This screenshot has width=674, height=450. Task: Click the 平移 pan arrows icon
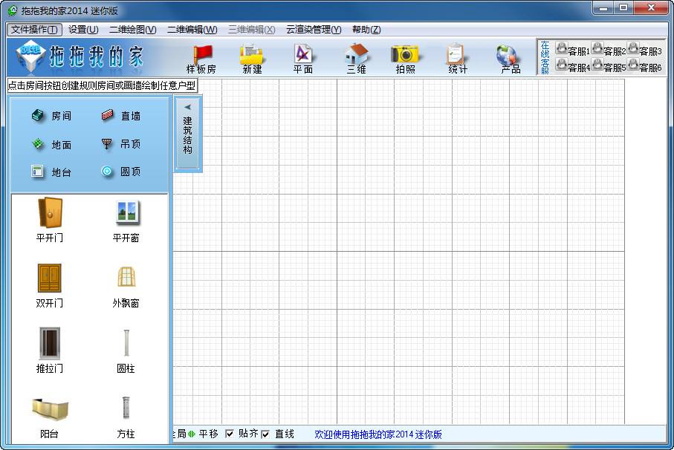tap(192, 434)
